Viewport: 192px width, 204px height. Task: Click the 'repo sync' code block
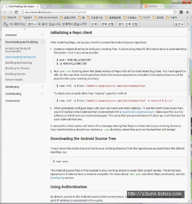pyautogui.click(x=118, y=161)
